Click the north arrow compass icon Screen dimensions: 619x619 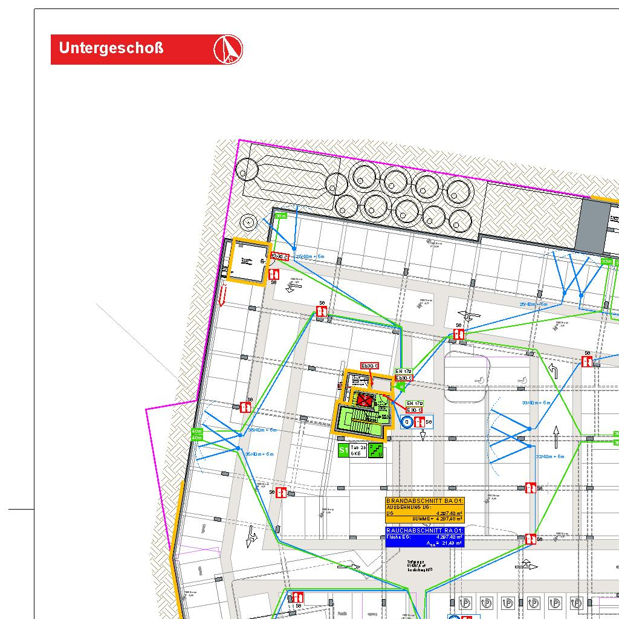pyautogui.click(x=228, y=49)
